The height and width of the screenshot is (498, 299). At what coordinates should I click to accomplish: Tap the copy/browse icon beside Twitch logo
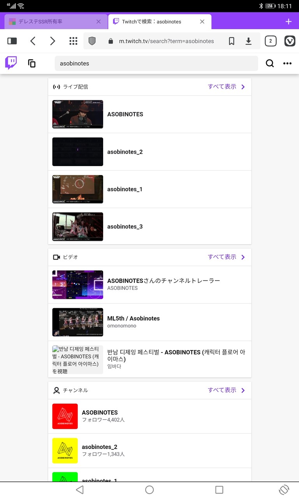click(32, 63)
